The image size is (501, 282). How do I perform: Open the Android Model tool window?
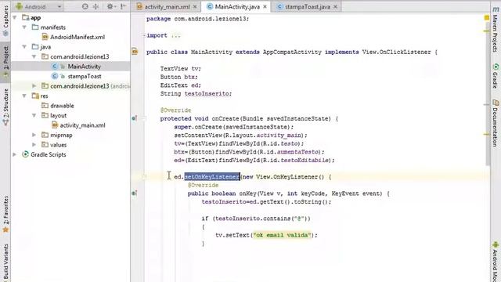[496, 262]
